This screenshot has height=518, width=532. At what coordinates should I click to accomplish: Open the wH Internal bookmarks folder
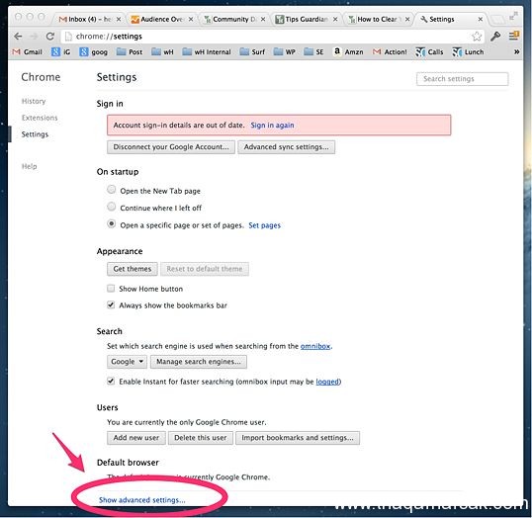pyautogui.click(x=207, y=52)
